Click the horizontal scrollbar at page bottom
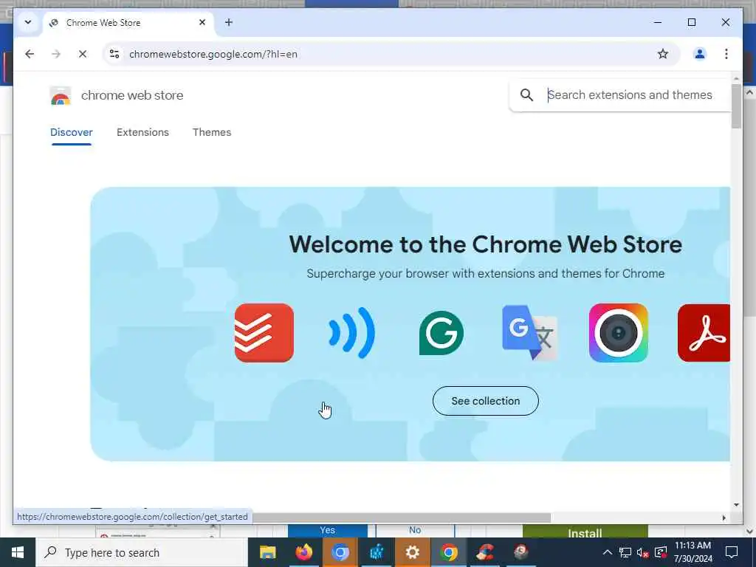756x567 pixels. [401, 518]
